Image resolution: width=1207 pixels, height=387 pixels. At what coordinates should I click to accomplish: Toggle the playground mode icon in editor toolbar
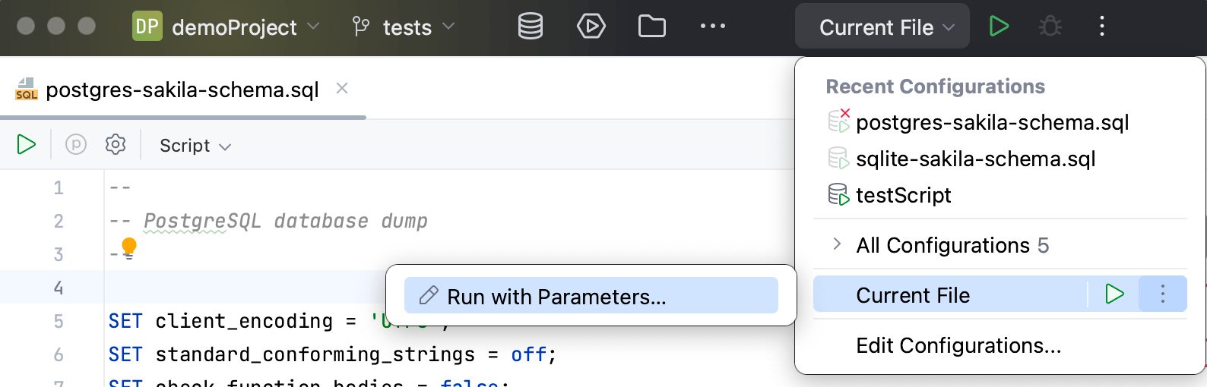(x=76, y=144)
